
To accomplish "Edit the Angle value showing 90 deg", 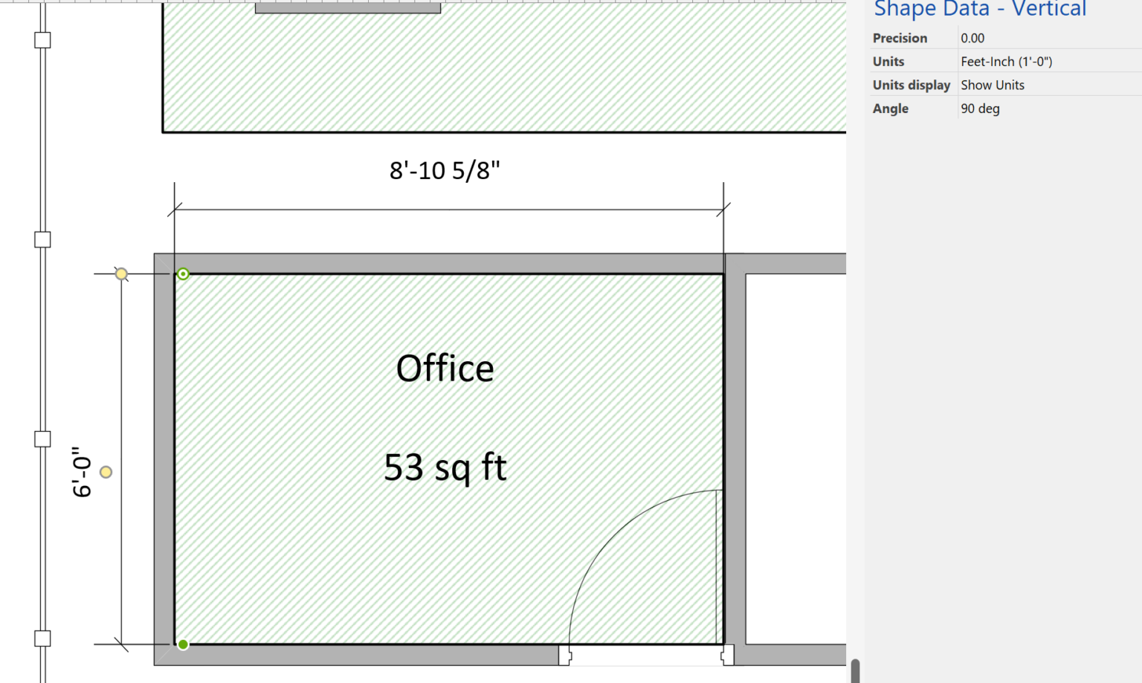I will click(980, 109).
